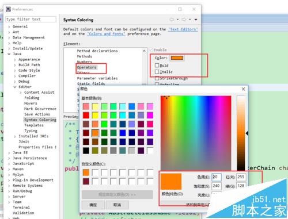Close the color picker dialog
Screen dimensions: 288x219
coord(243,89)
